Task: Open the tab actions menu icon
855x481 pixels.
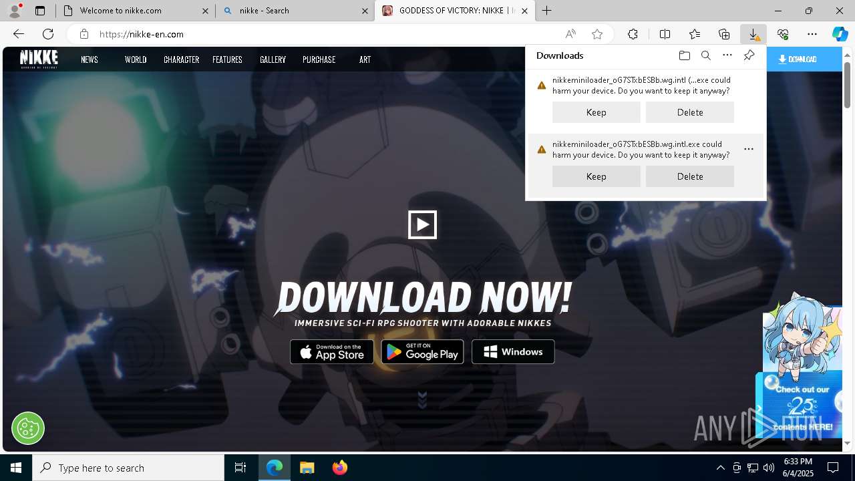Action: (x=40, y=11)
